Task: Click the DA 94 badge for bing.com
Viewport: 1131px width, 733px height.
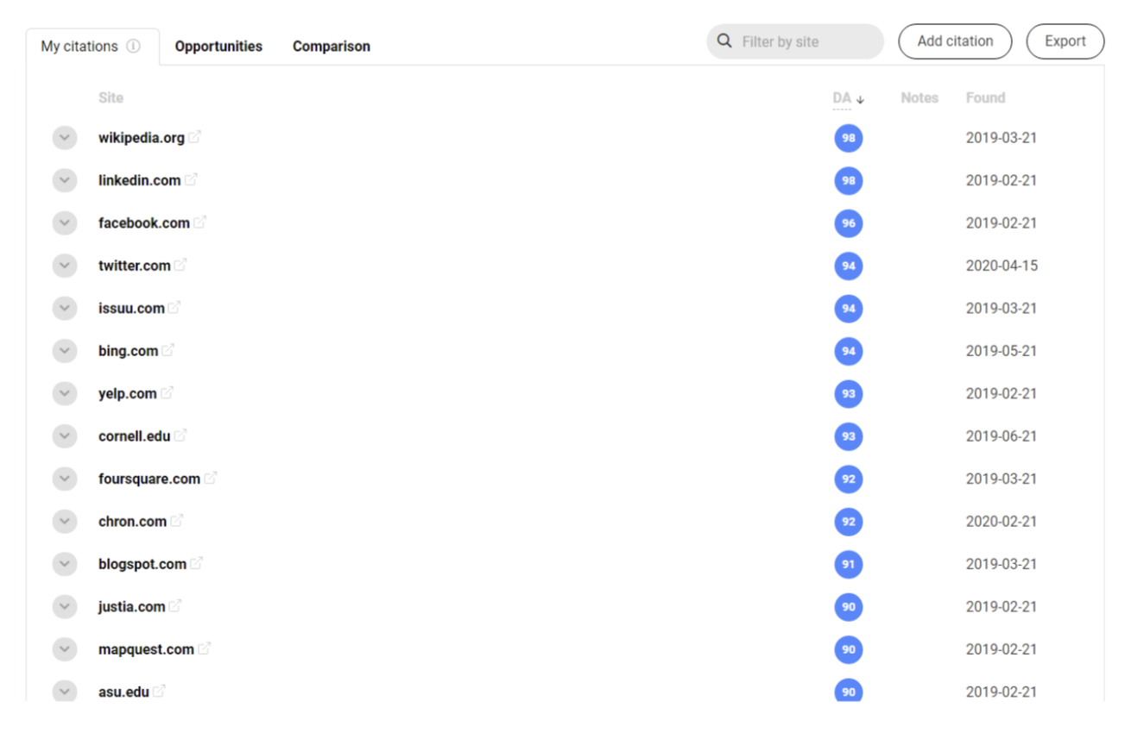Action: (x=849, y=351)
